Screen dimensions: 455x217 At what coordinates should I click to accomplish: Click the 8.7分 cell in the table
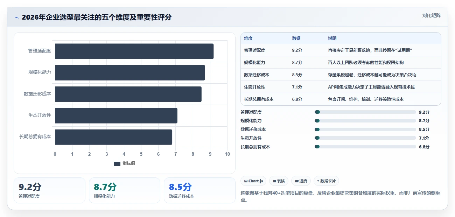297,63
